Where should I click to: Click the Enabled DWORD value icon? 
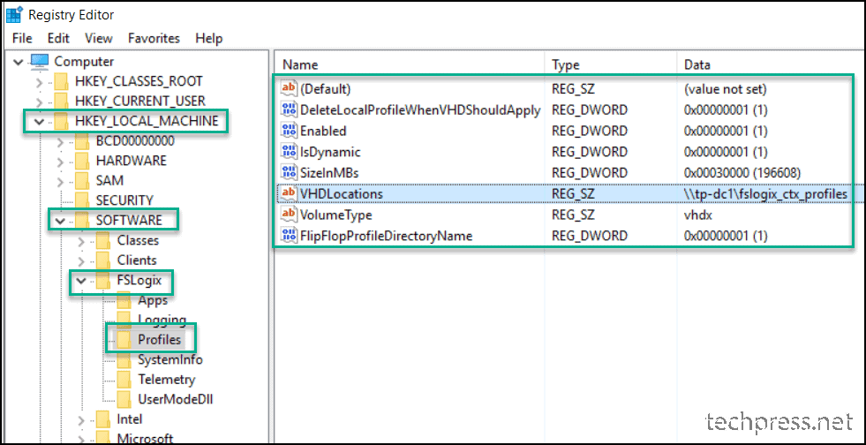[x=289, y=131]
